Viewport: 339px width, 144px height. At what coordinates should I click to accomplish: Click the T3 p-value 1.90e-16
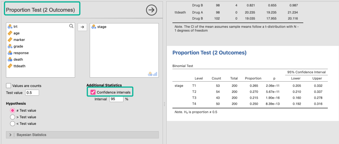pyautogui.click(x=273, y=98)
